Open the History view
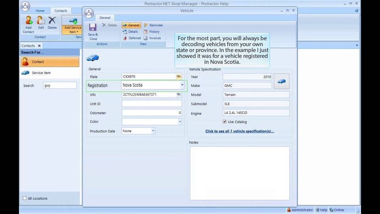This screenshot has height=214, width=380. [x=152, y=32]
